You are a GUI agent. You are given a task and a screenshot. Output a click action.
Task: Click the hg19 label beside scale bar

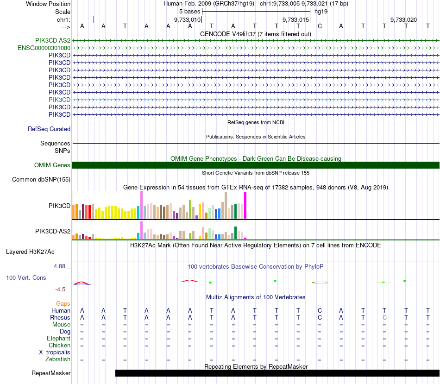click(x=321, y=12)
